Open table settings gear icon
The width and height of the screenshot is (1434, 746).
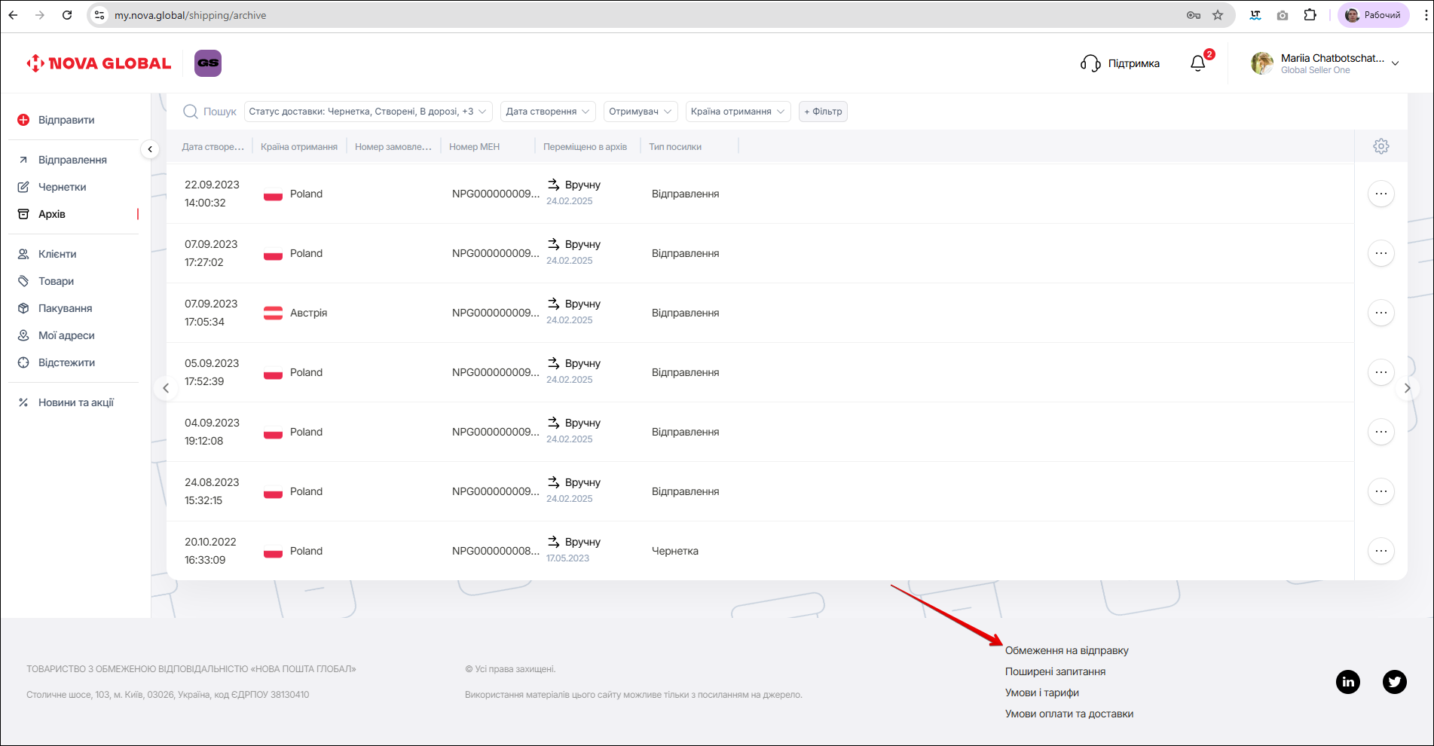[1380, 146]
